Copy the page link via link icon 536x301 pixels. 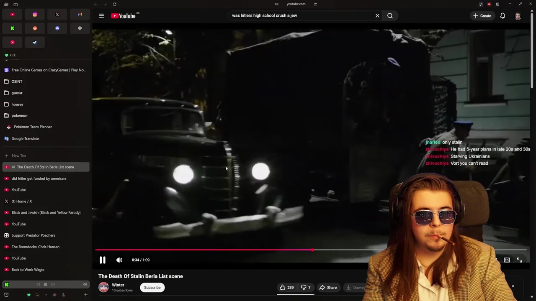tap(276, 4)
